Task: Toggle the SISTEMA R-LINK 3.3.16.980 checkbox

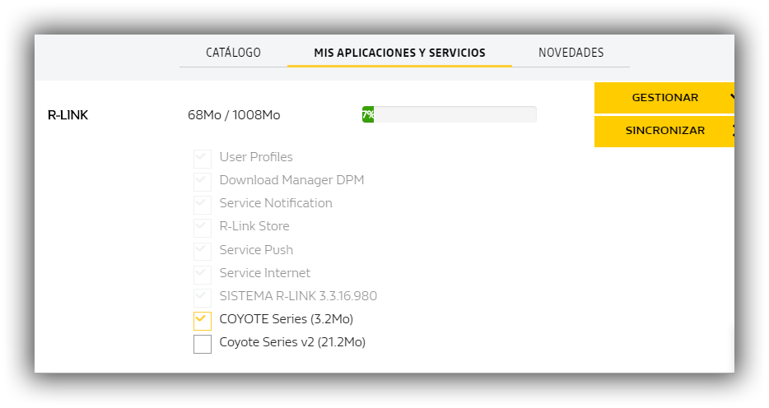Action: [x=203, y=297]
